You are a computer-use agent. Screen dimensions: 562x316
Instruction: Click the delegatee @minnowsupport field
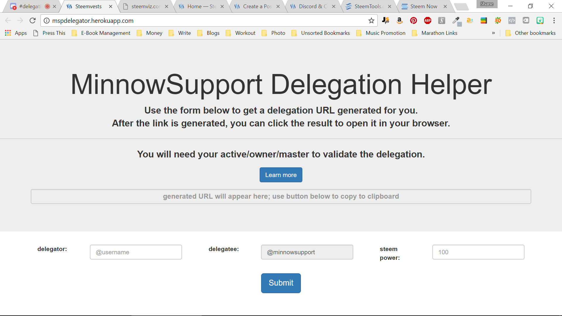click(307, 252)
